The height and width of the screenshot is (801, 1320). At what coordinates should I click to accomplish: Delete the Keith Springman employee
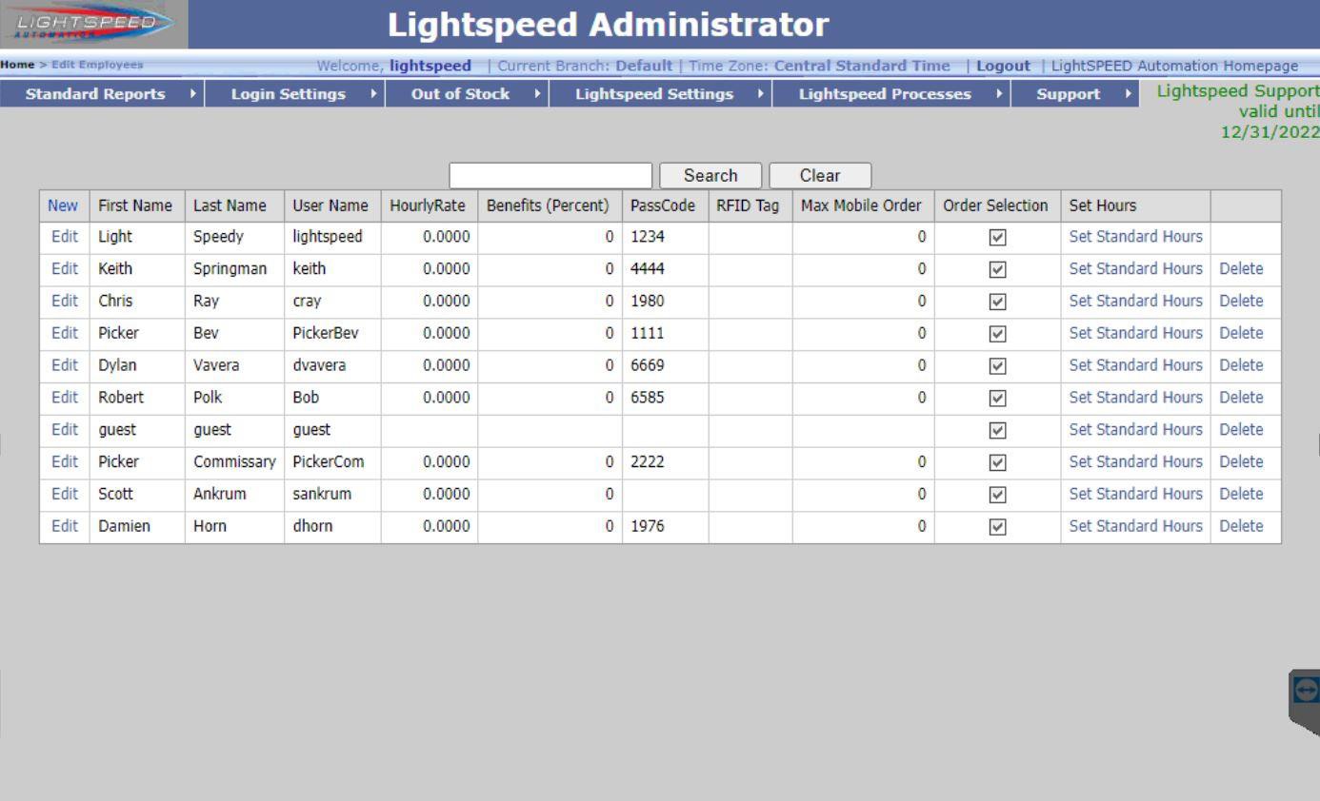pyautogui.click(x=1241, y=268)
